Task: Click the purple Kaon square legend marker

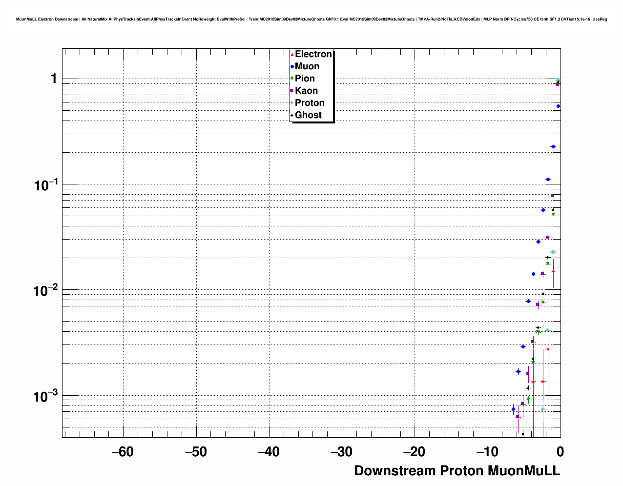Action: click(x=292, y=91)
